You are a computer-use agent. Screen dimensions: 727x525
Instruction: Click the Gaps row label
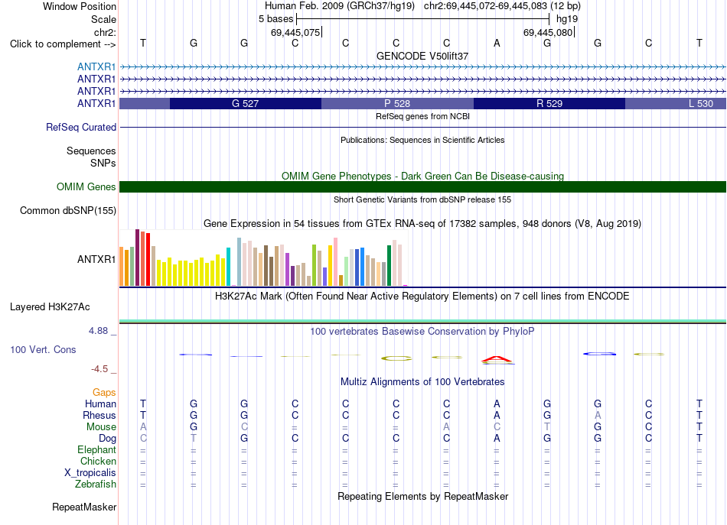point(104,393)
